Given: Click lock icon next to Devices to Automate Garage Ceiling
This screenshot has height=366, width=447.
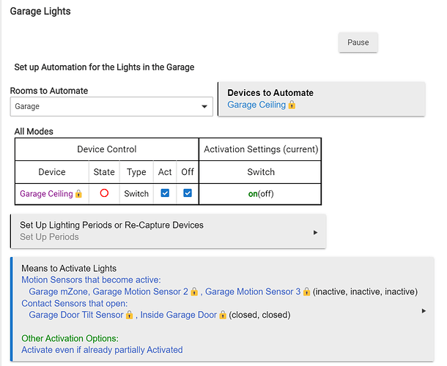Looking at the screenshot, I should tap(292, 105).
